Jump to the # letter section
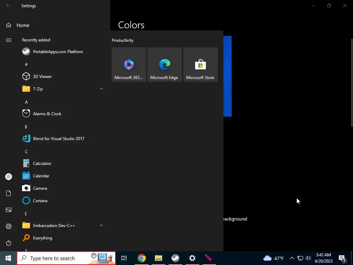 pos(26,65)
